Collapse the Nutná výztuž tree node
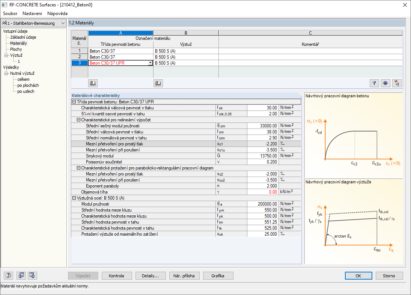This screenshot has height=295, width=411. 6,74
